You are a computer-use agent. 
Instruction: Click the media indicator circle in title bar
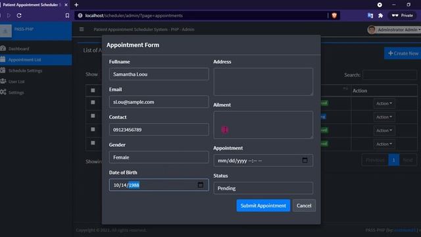point(380,5)
